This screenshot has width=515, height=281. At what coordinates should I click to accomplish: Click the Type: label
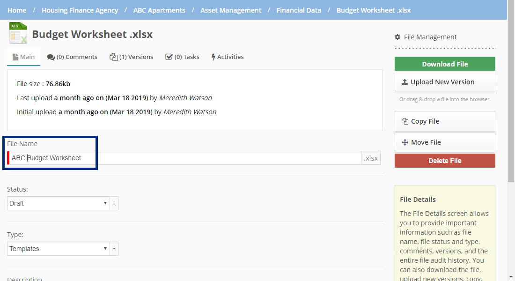[x=15, y=235]
